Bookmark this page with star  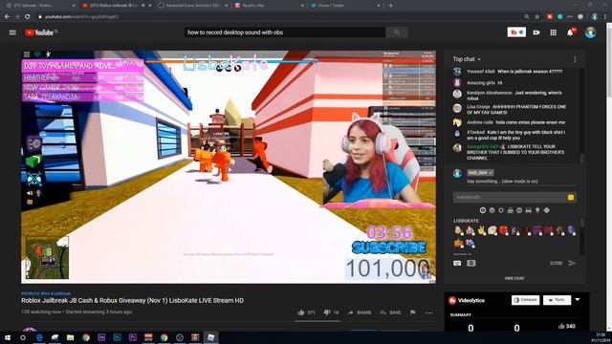pos(537,17)
